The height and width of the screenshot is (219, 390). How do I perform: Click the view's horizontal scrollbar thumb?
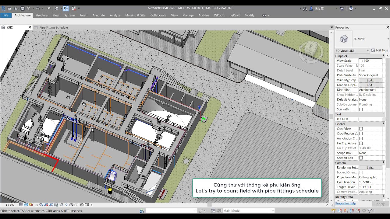point(209,205)
